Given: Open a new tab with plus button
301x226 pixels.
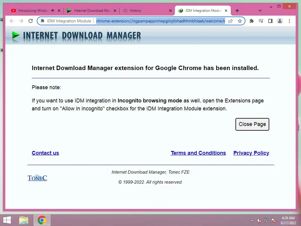Looking at the screenshot, I should click(237, 11).
